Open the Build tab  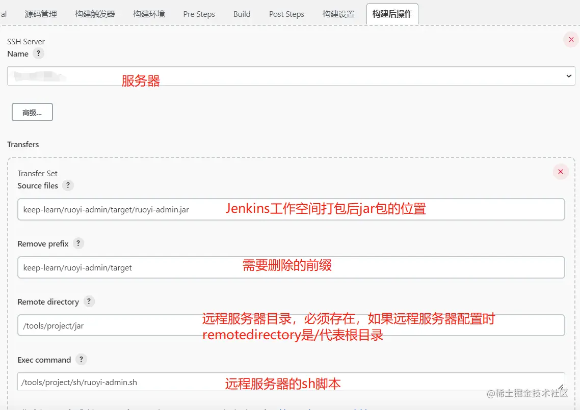[242, 14]
